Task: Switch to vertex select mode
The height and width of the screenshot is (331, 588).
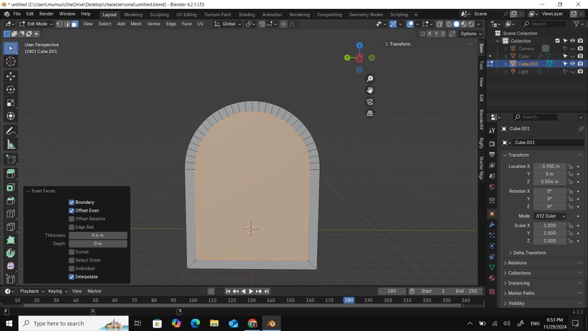Action: pos(59,24)
